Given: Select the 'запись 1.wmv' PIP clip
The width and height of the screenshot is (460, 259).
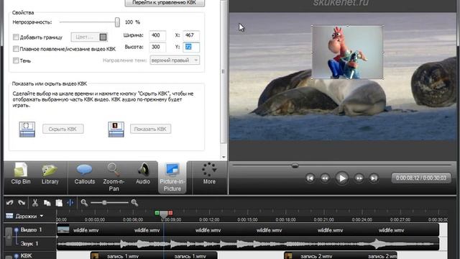Looking at the screenshot, I should 154,255.
